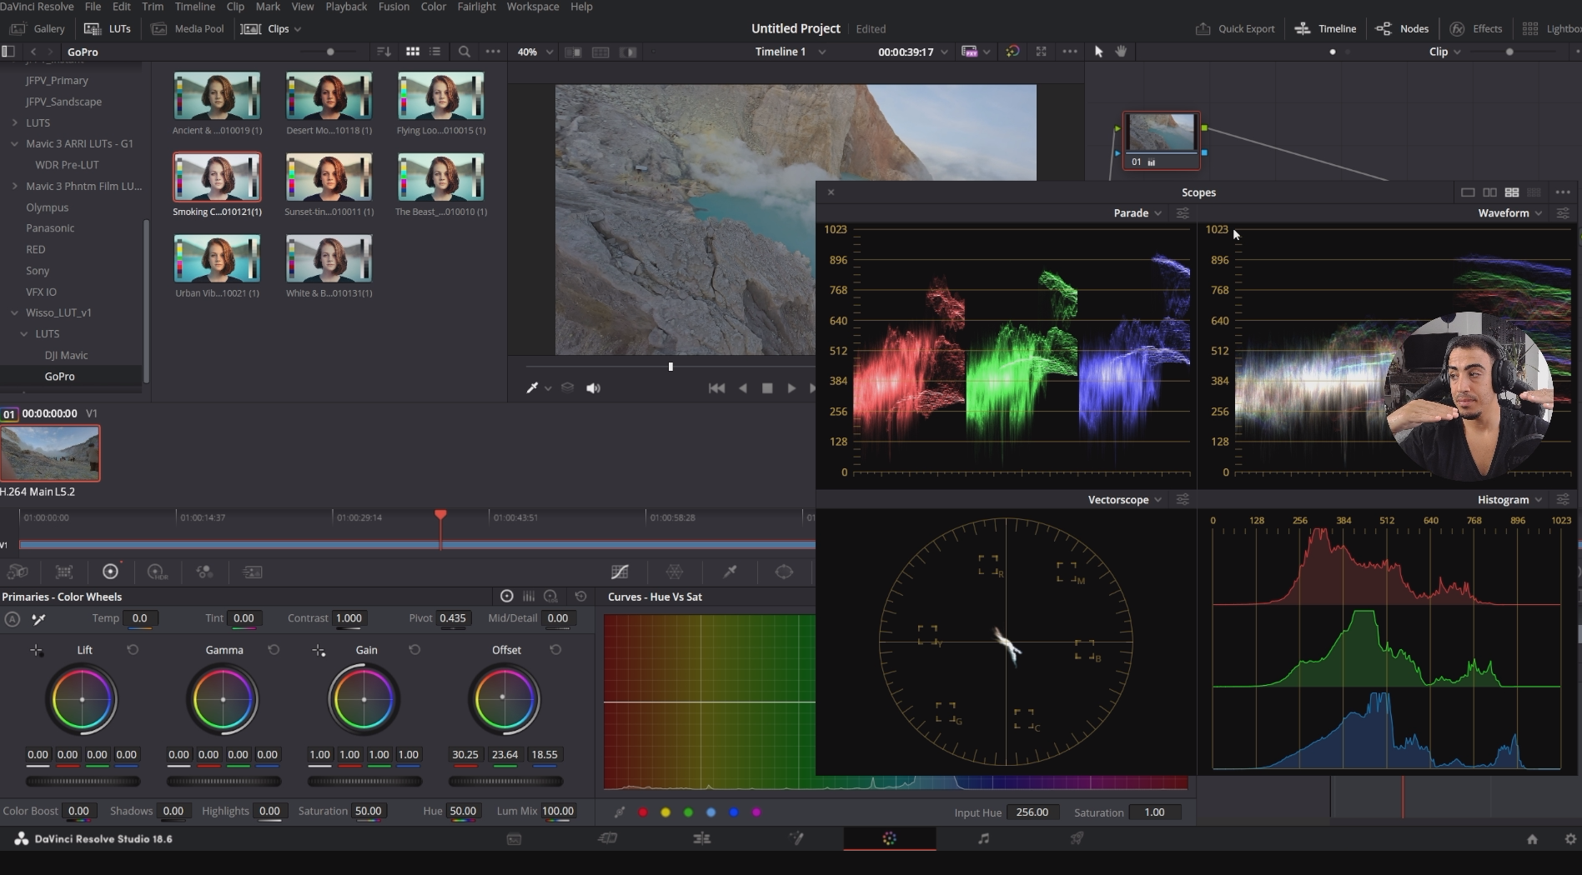Expand the Mavic 3 Phntm Film LUT folder
Image resolution: width=1582 pixels, height=875 pixels.
click(14, 186)
